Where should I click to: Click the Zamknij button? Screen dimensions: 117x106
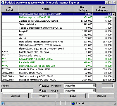[x=16, y=96]
